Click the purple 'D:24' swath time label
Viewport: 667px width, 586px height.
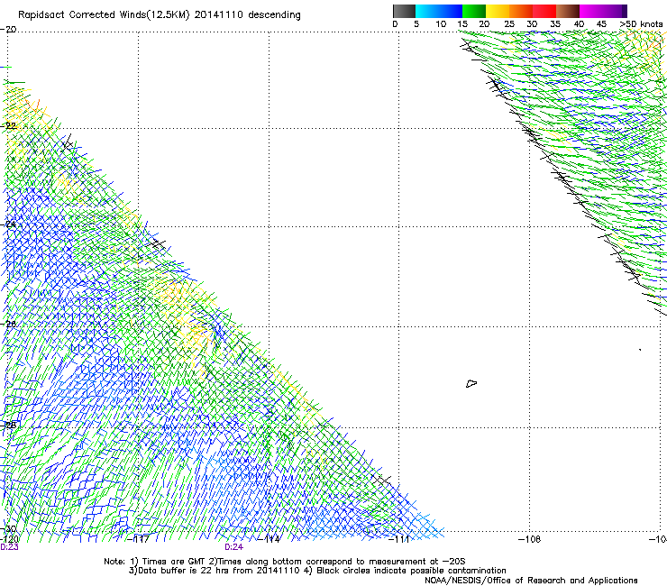point(234,547)
